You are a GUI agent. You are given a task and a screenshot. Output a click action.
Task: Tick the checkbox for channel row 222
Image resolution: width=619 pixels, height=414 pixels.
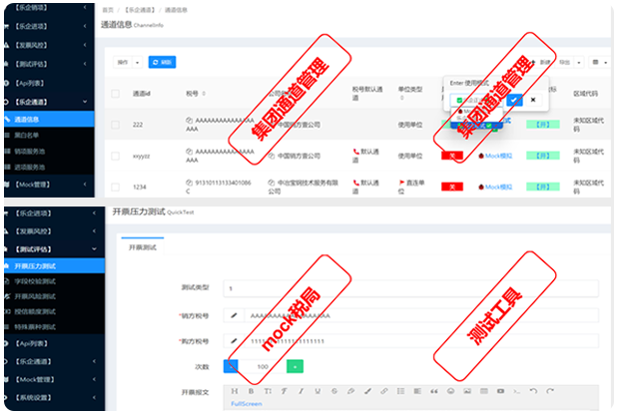pos(116,124)
